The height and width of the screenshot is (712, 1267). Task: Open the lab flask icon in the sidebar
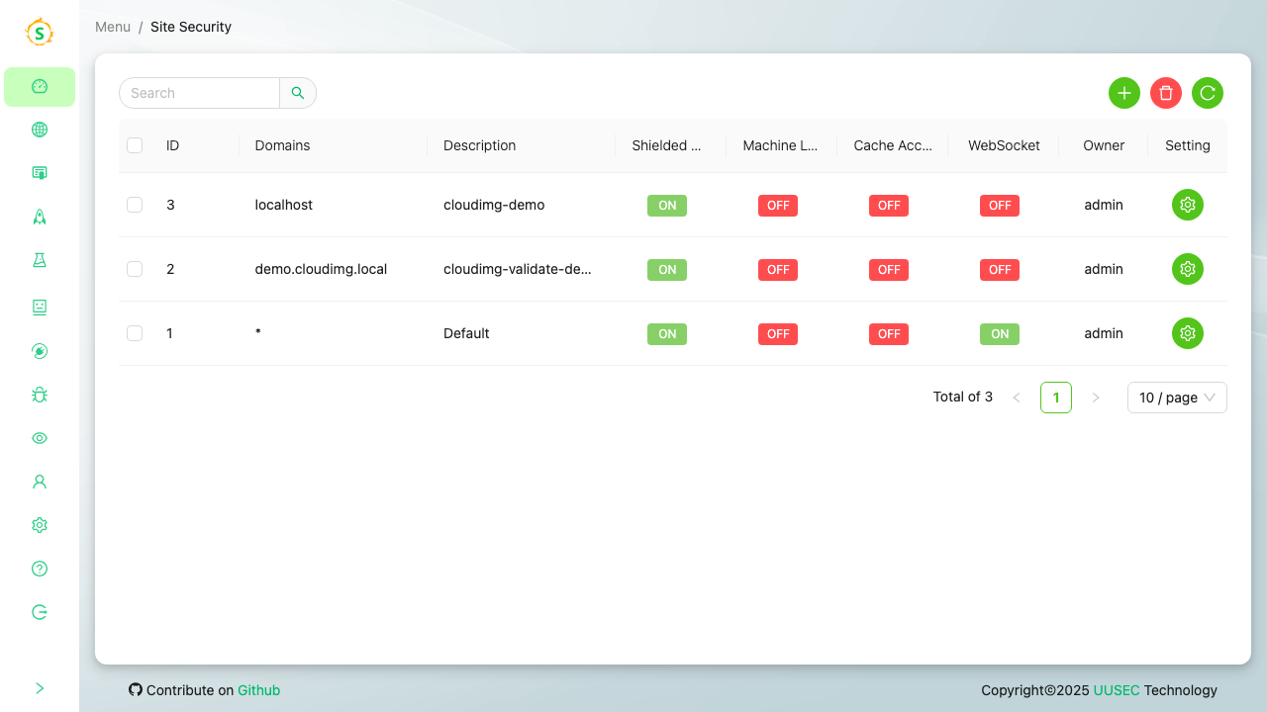[x=40, y=260]
